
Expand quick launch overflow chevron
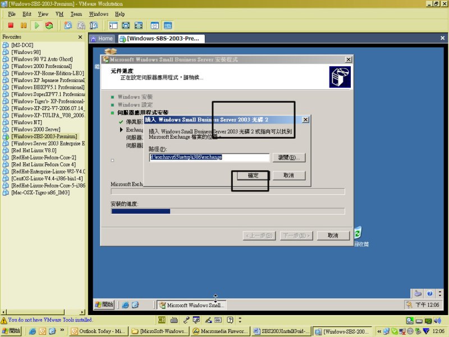(62, 330)
